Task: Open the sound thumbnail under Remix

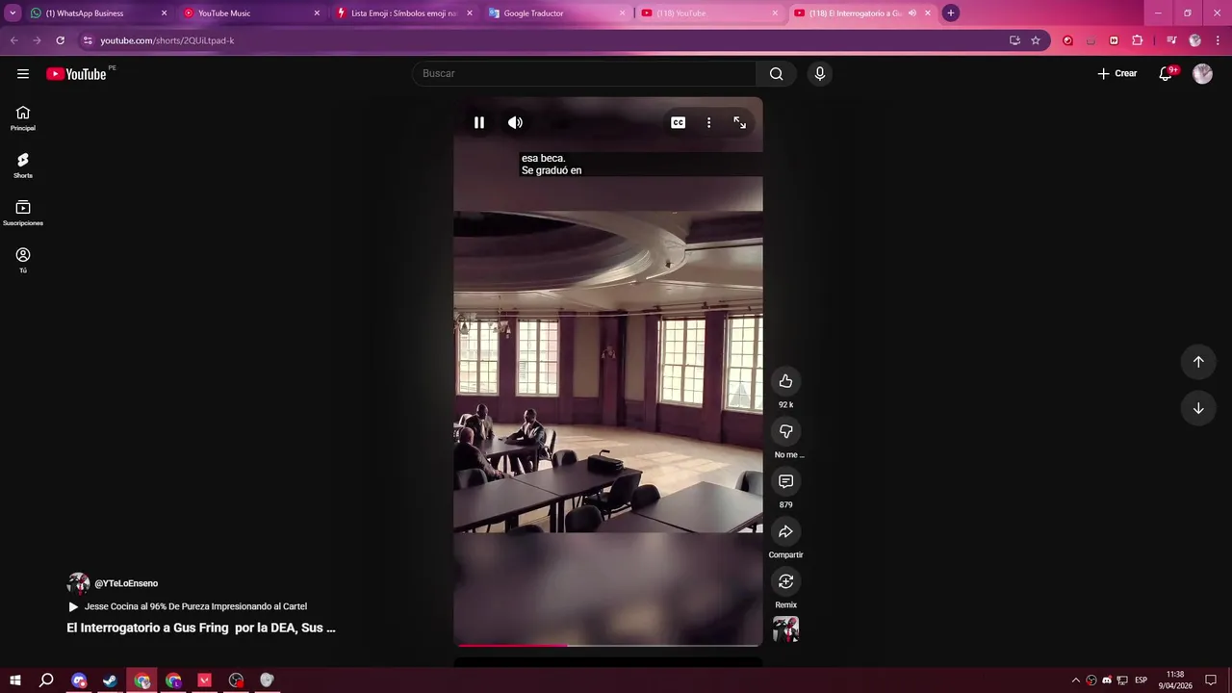Action: [786, 629]
